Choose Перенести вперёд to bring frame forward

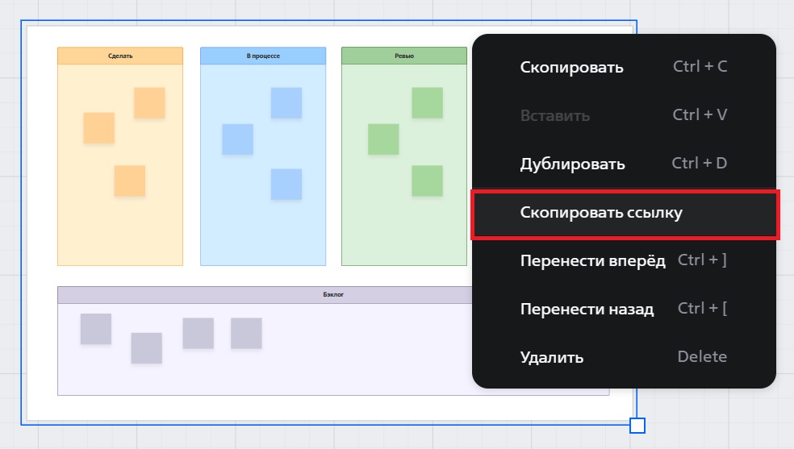[592, 260]
